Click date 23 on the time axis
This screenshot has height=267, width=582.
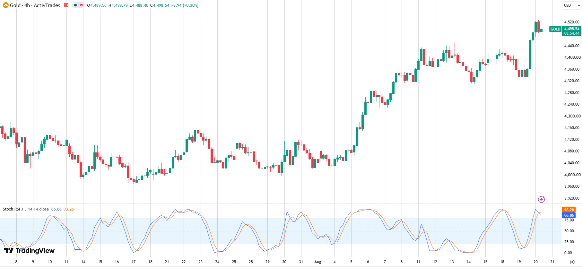[x=201, y=262]
